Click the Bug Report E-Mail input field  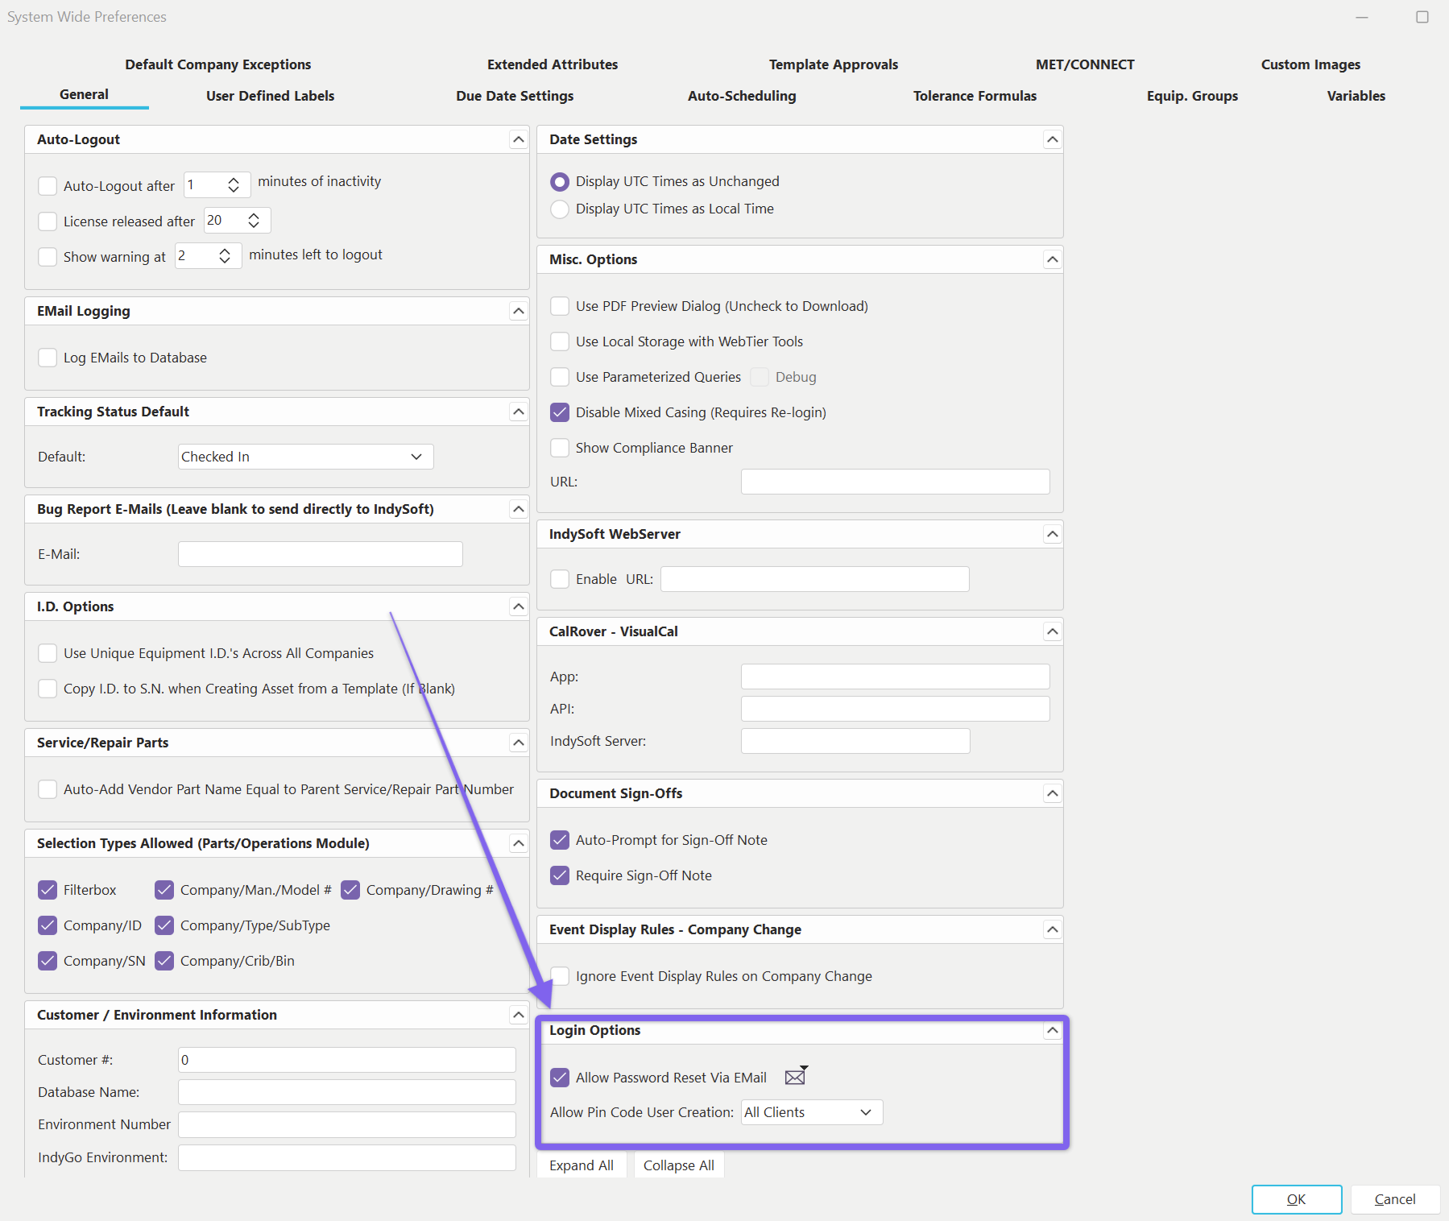pyautogui.click(x=320, y=554)
